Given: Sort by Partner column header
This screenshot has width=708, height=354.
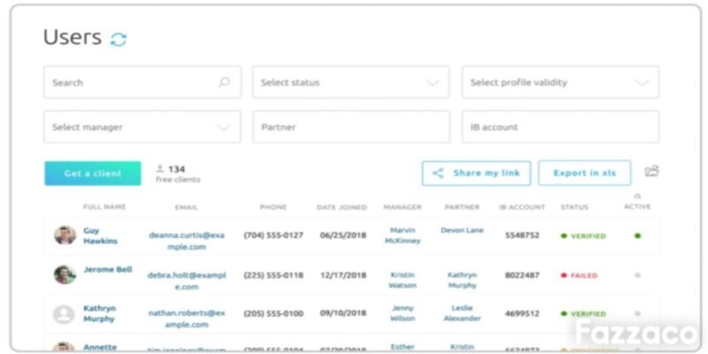Looking at the screenshot, I should (462, 207).
